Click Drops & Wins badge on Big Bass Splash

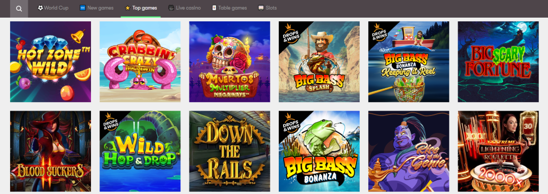coord(289,33)
